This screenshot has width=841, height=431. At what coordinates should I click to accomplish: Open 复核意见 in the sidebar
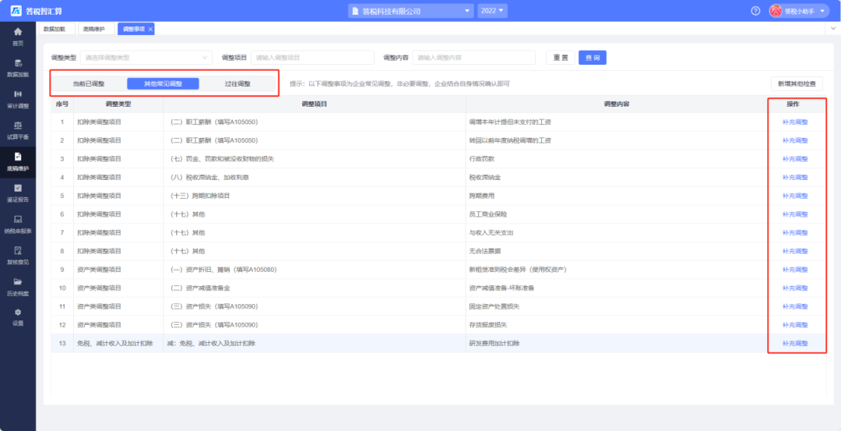(18, 254)
